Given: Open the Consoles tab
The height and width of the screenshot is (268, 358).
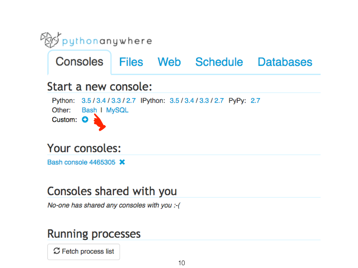Looking at the screenshot, I should click(x=79, y=62).
